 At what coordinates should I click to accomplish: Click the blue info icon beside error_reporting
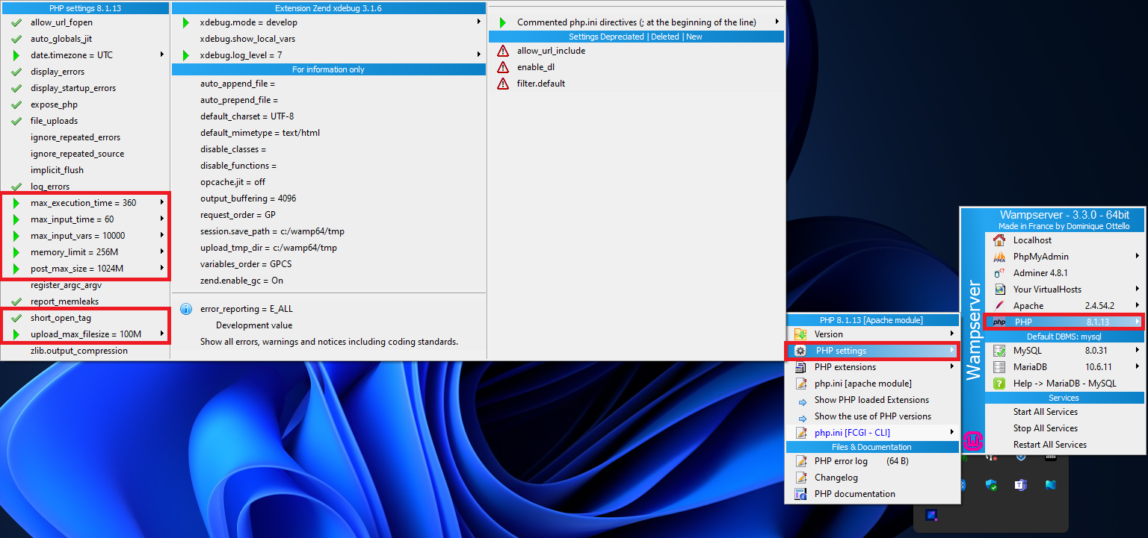tap(186, 309)
